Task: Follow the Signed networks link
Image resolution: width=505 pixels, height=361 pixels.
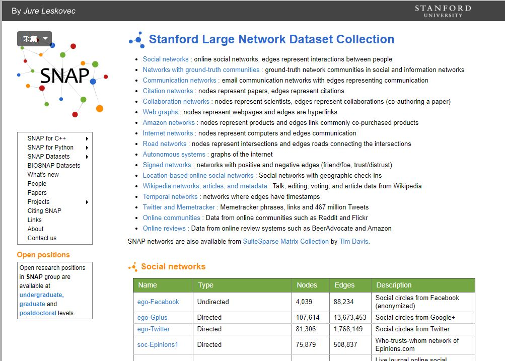Action: 167,165
